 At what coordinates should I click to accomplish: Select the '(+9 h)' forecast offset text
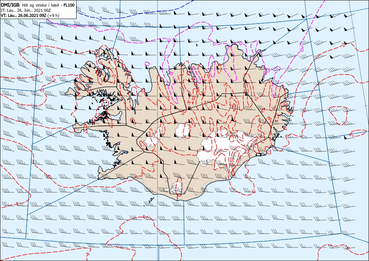[53, 15]
